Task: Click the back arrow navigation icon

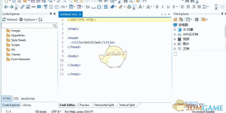Action: coord(6,7)
